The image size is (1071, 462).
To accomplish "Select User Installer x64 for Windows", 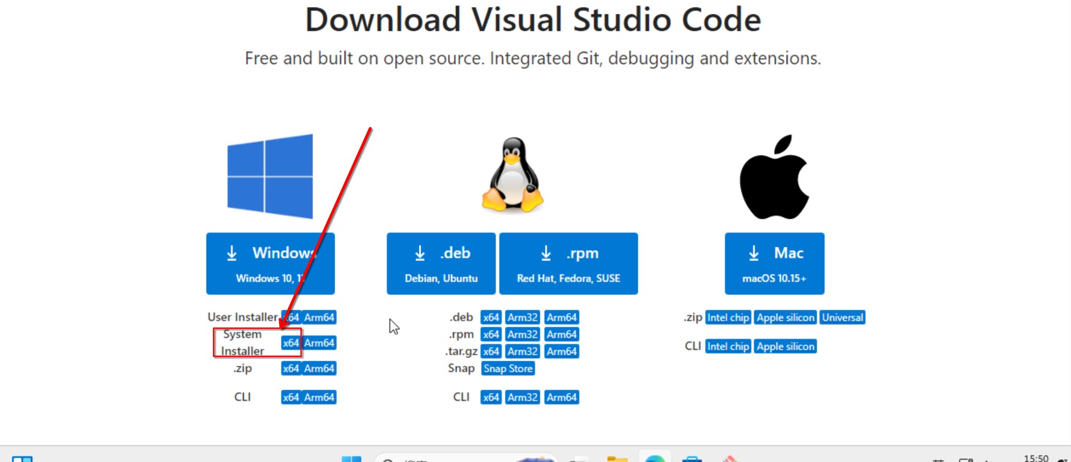I will [291, 317].
